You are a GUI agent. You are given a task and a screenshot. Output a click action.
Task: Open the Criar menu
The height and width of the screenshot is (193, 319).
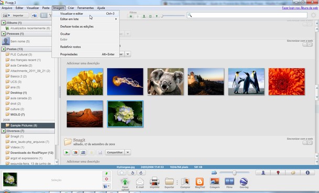pyautogui.click(x=71, y=8)
